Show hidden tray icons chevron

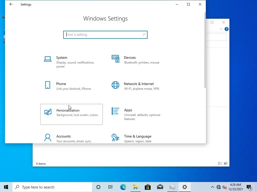coord(212,187)
